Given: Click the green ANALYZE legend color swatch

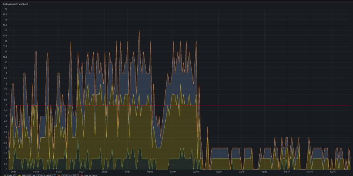Looking at the screenshot, I should (5, 175).
